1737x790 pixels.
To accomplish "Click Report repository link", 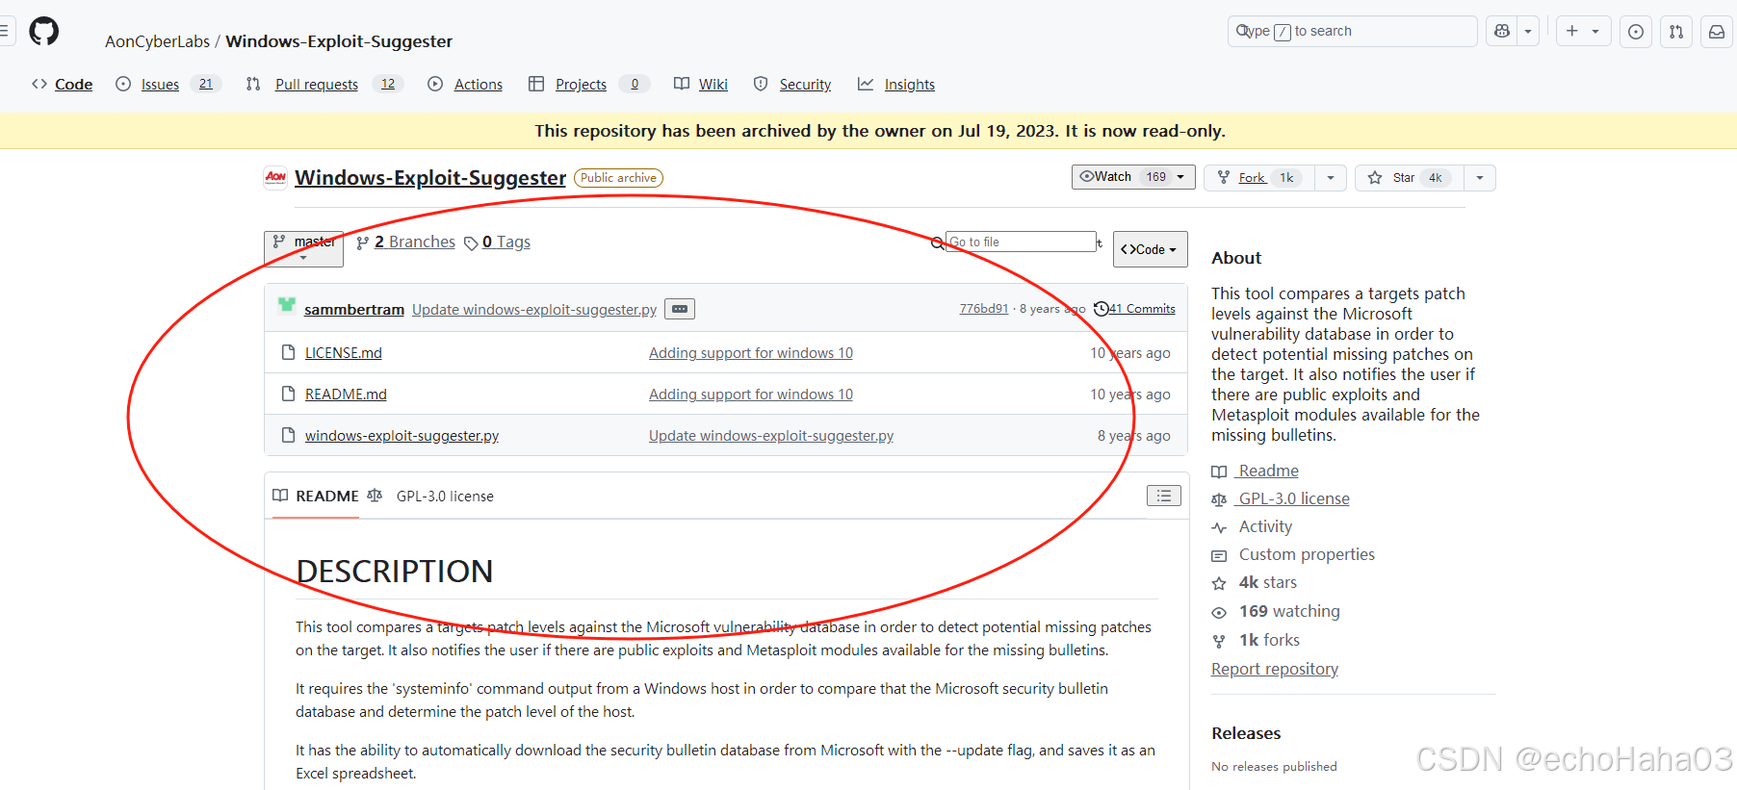I will [1275, 669].
